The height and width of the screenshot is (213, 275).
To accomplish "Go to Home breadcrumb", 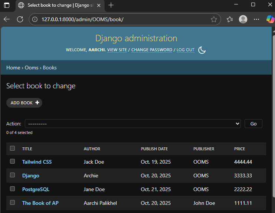I will pyautogui.click(x=13, y=68).
